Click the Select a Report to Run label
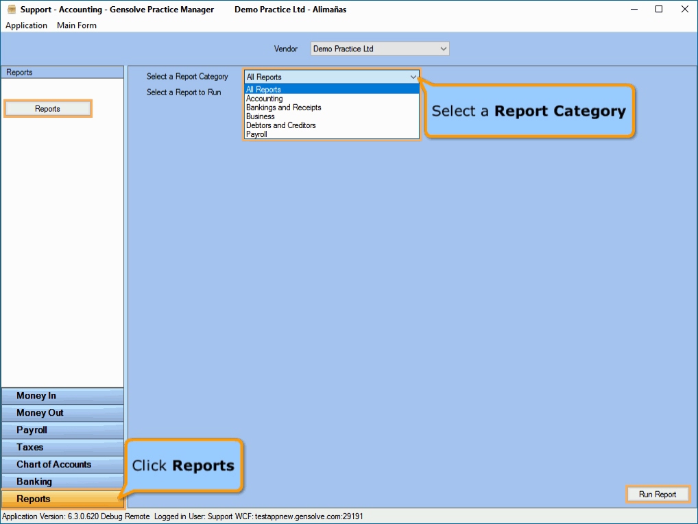The image size is (698, 524). [184, 92]
